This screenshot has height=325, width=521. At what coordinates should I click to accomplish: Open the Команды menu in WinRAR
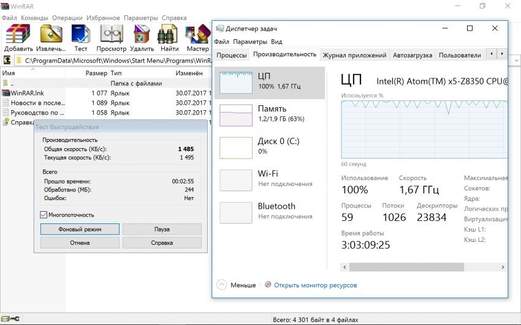tap(34, 18)
